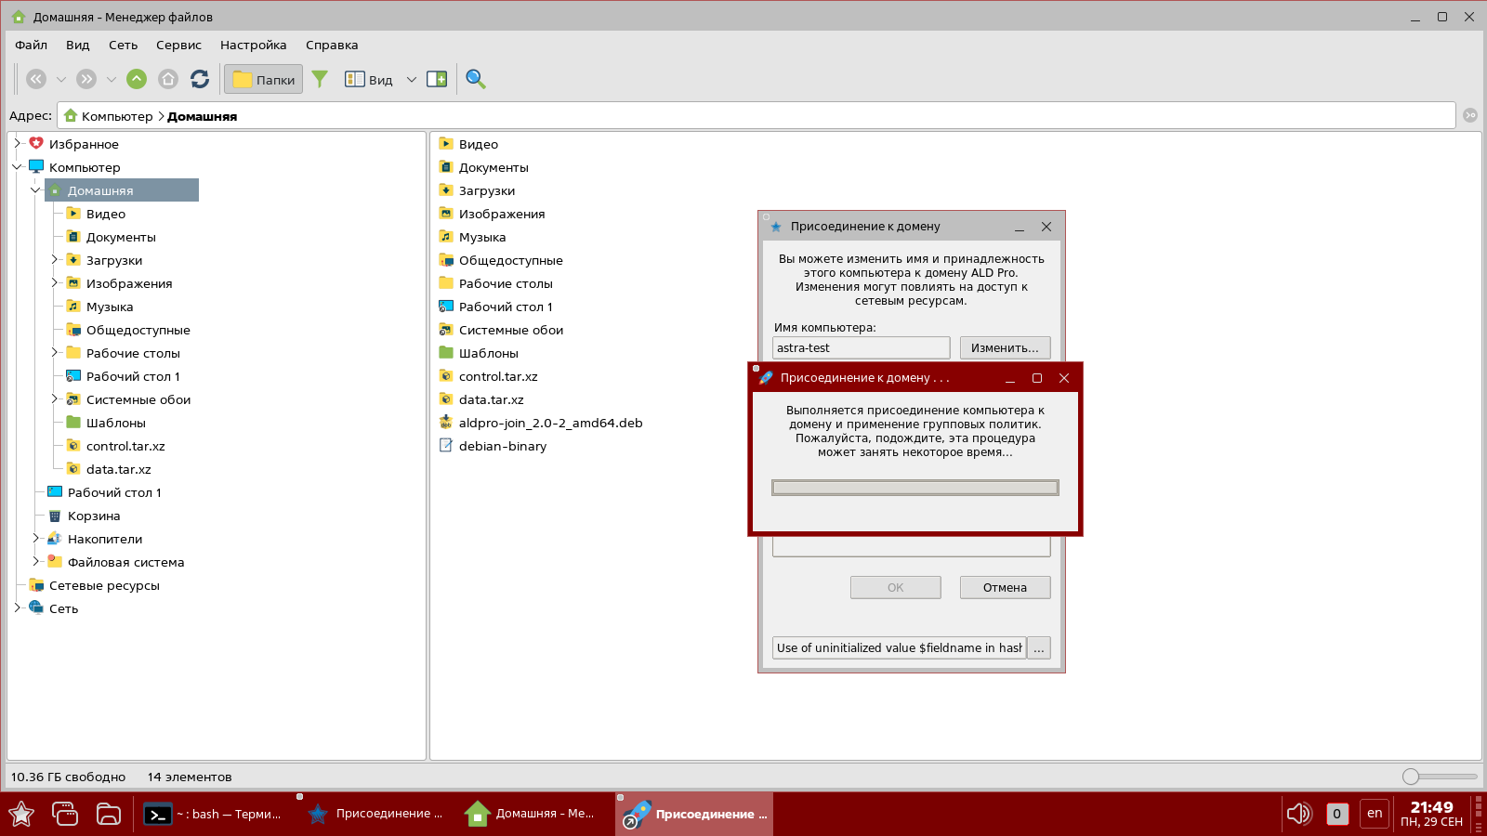This screenshot has height=836, width=1487.
Task: Click the refresh icon in toolbar
Action: (200, 80)
